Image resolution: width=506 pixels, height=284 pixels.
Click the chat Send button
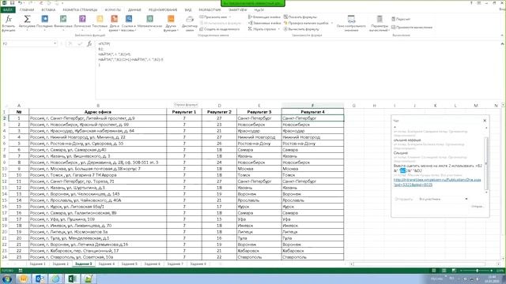478,207
